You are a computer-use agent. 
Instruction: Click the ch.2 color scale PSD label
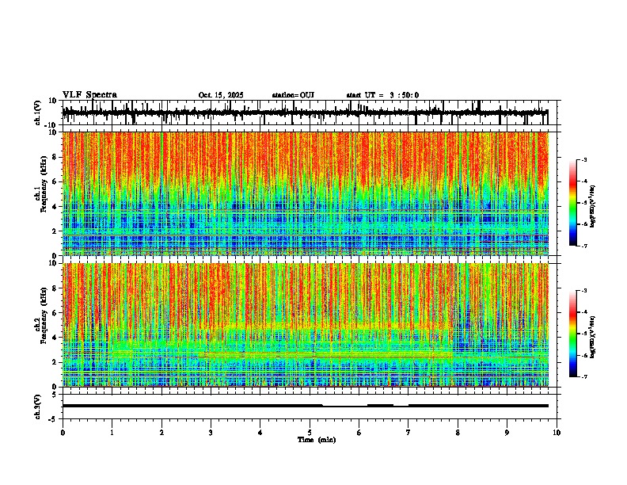click(593, 337)
